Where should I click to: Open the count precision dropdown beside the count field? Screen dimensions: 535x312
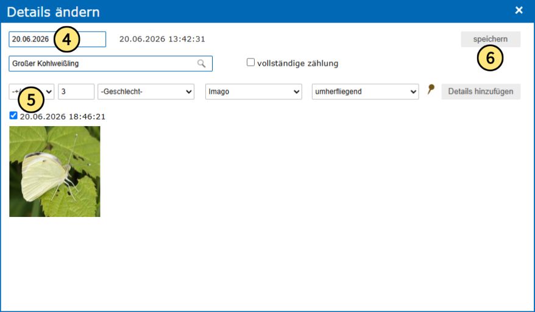click(32, 91)
